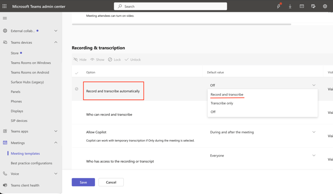This screenshot has height=194, width=333.
Task: Click the Allow Copilot row label
Action: [96, 132]
